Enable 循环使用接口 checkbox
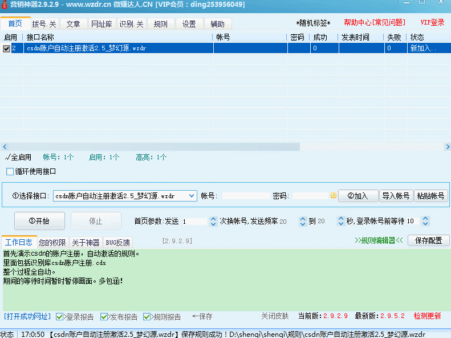The height and width of the screenshot is (338, 451). [x=10, y=172]
